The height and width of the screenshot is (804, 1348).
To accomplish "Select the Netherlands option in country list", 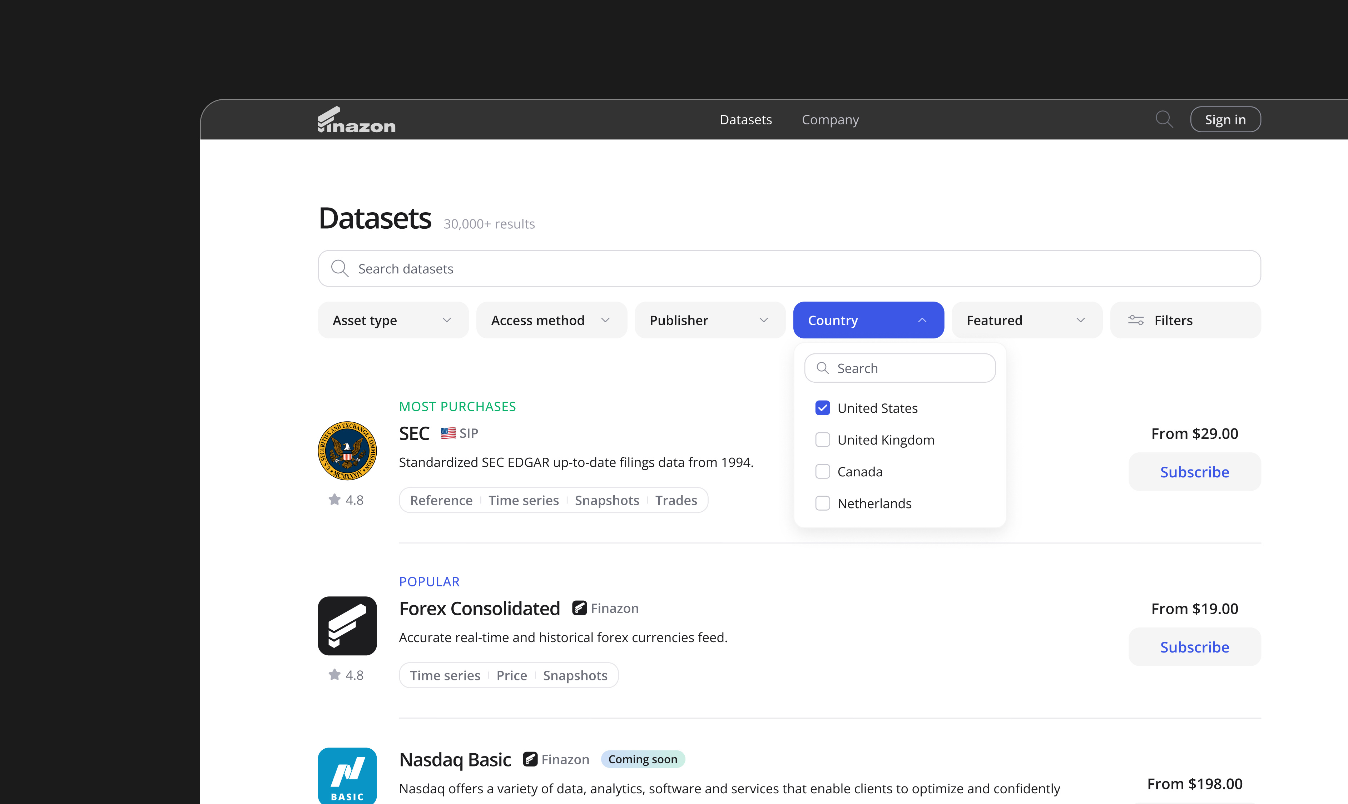I will (822, 503).
